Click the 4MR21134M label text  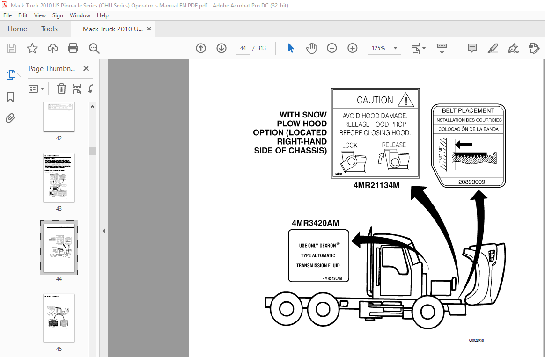[x=376, y=185]
